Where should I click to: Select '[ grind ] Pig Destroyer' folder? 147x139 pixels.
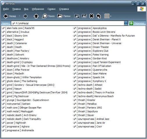coord(17,96)
